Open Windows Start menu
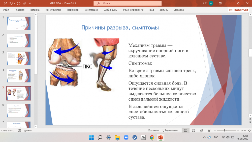This screenshot has height=142, width=252. (x=91, y=137)
